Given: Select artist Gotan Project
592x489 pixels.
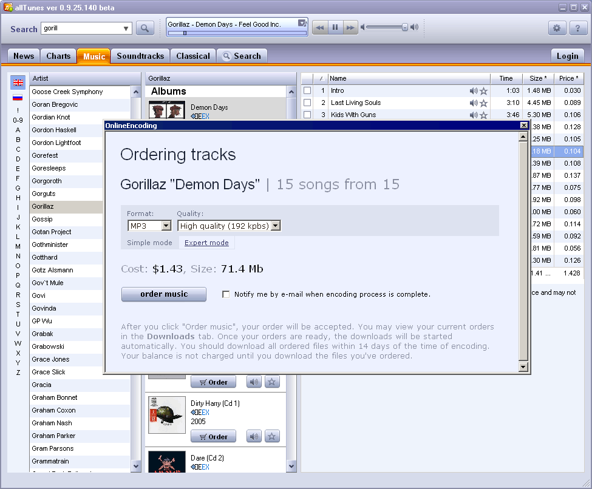Looking at the screenshot, I should [x=66, y=232].
